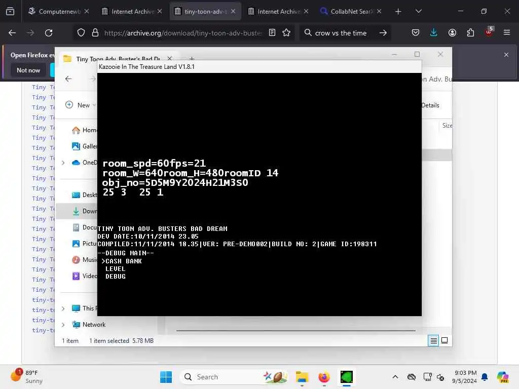Click the taskbar Search box
519x389 pixels.
point(234,377)
